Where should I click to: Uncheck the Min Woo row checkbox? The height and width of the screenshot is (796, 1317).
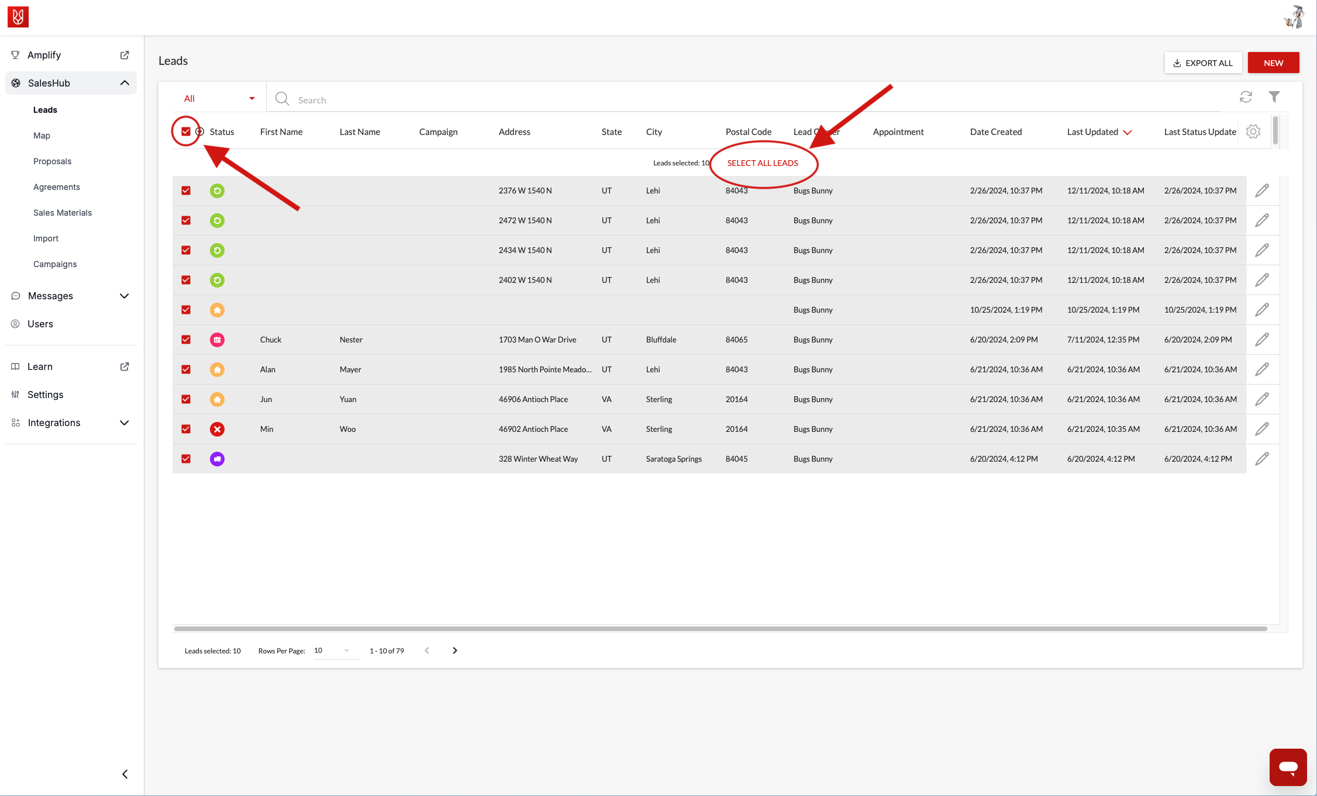[x=186, y=429]
